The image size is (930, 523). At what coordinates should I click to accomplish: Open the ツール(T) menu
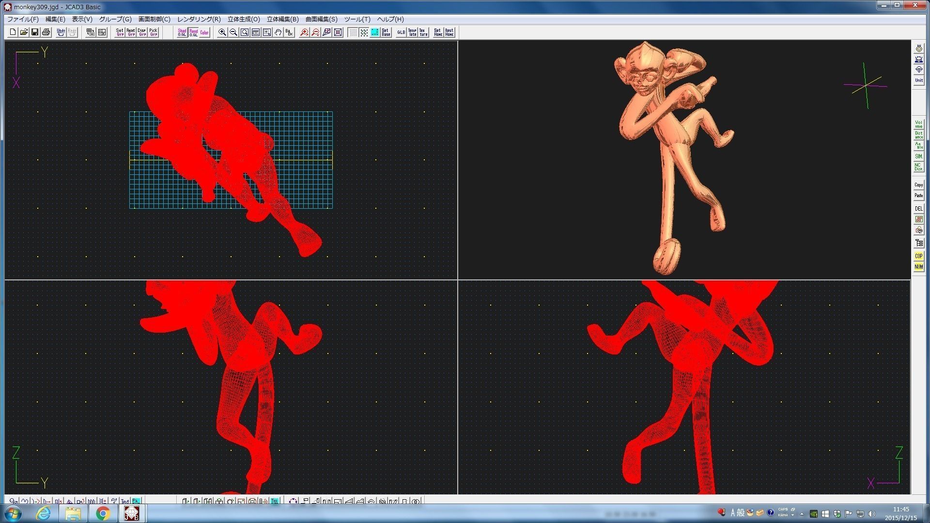[357, 19]
